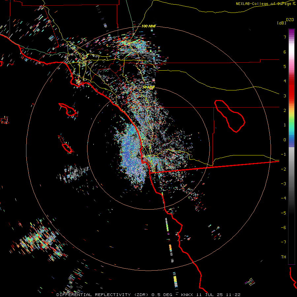Select the "-6" value on the color scale
297x297 pixels.
283,228
